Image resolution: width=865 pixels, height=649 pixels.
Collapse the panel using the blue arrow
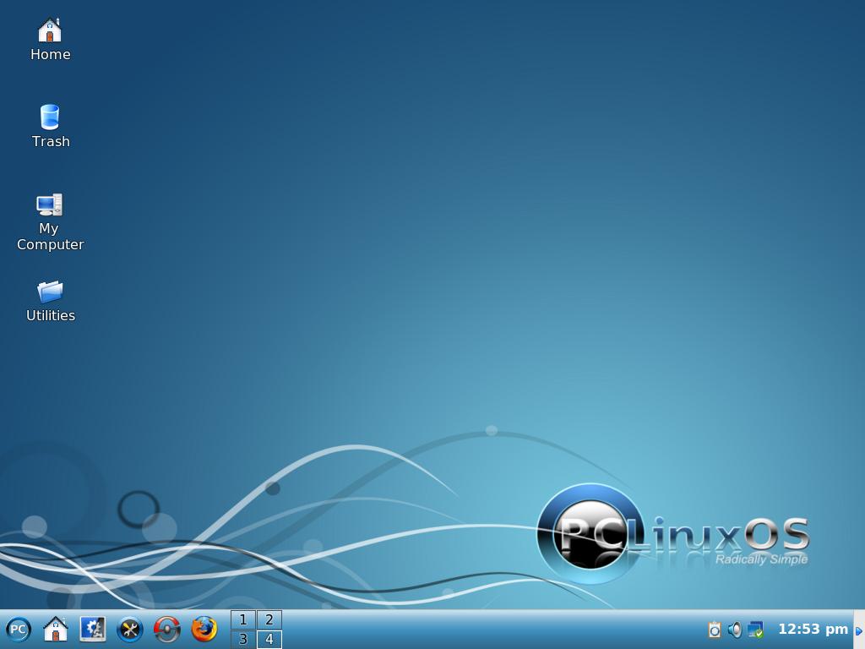click(x=859, y=630)
